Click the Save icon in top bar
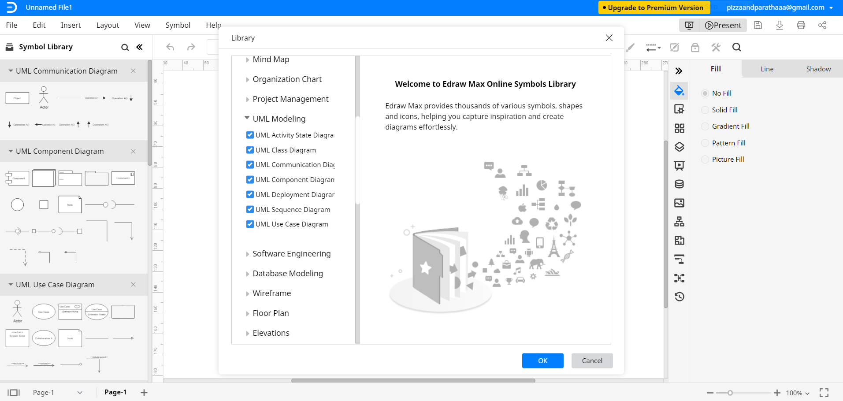 (x=758, y=25)
